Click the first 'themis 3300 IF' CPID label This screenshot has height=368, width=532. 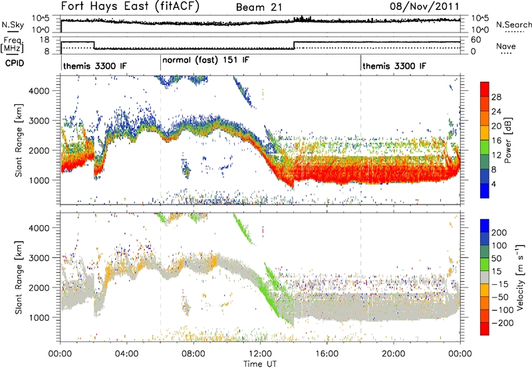[95, 66]
